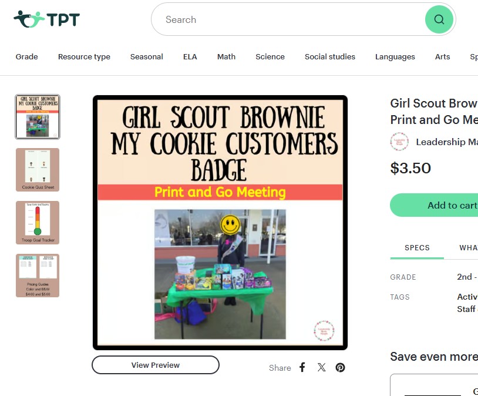Click the green search magnifier button
The width and height of the screenshot is (478, 396).
(439, 19)
